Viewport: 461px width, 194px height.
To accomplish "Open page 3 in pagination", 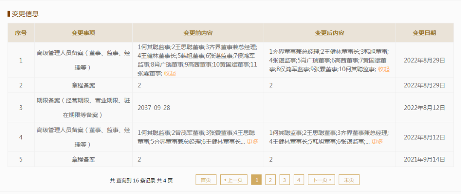I will click(285, 180).
